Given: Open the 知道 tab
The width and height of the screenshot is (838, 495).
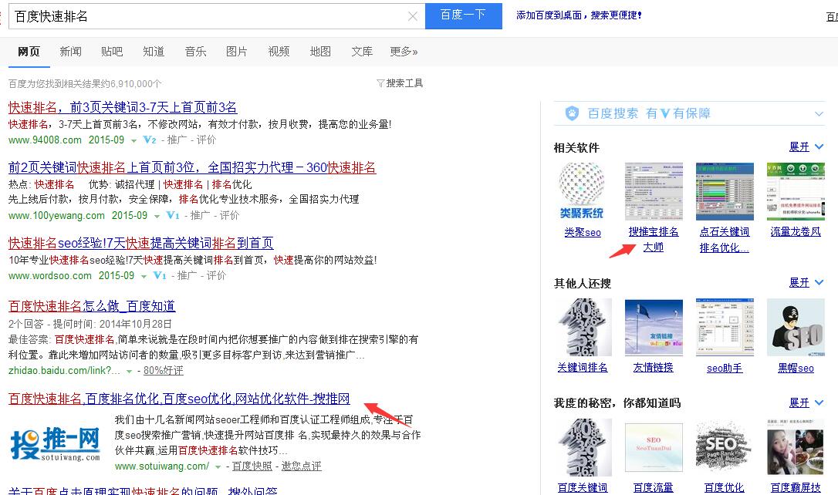Looking at the screenshot, I should (154, 51).
